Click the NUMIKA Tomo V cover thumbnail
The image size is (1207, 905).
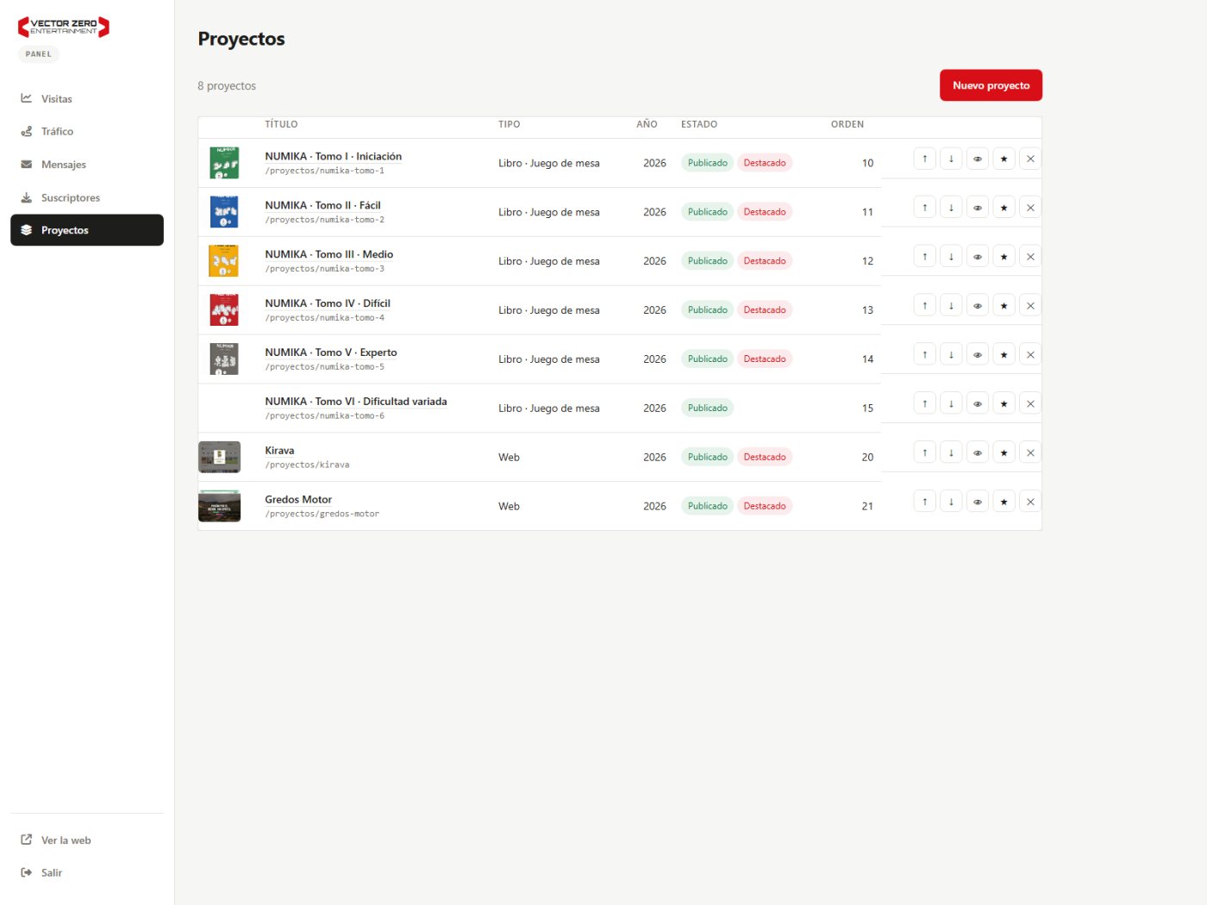224,359
